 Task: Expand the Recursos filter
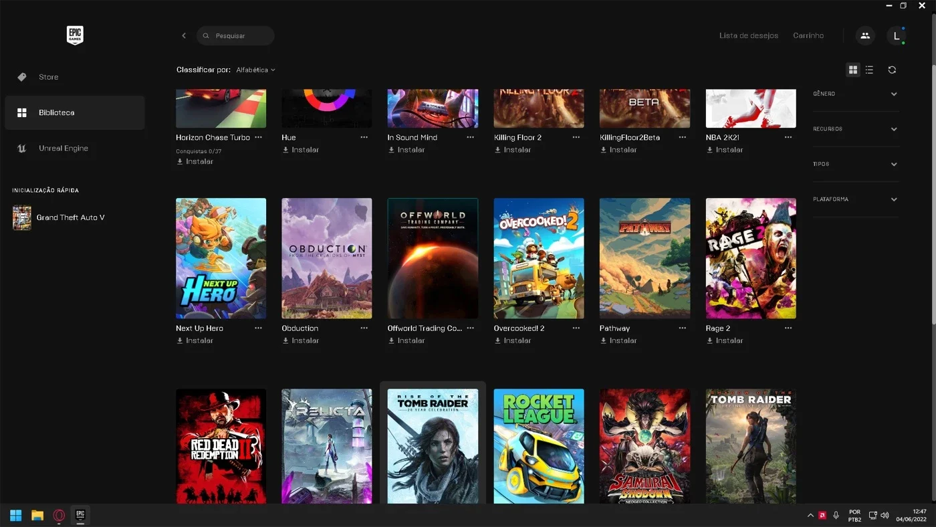tap(856, 129)
